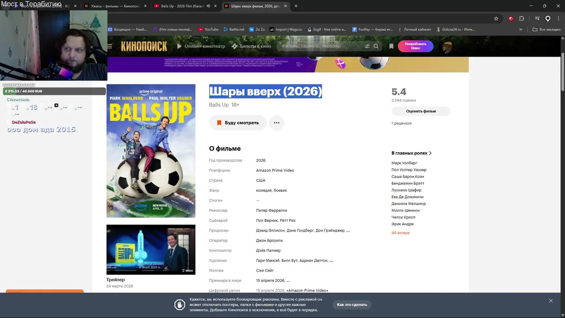This screenshot has height=318, width=565.
Task: Open Zu Zu VK bookmark
Action: coord(257,30)
